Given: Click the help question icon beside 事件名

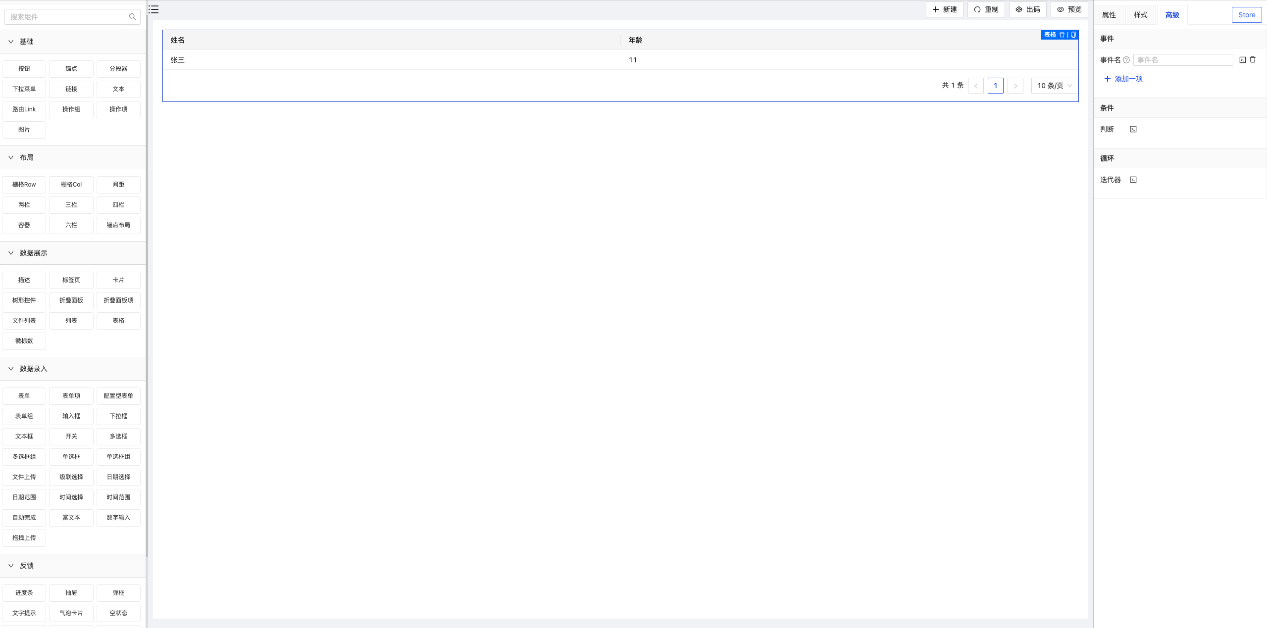Looking at the screenshot, I should [1126, 60].
